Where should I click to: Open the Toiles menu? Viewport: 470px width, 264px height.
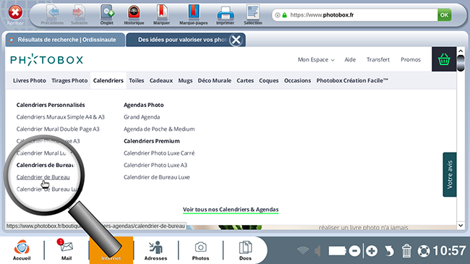tap(137, 80)
